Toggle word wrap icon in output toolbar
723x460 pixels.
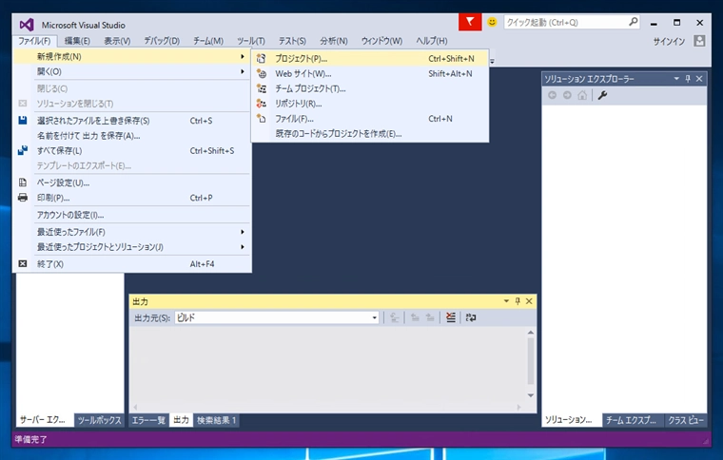pyautogui.click(x=471, y=317)
